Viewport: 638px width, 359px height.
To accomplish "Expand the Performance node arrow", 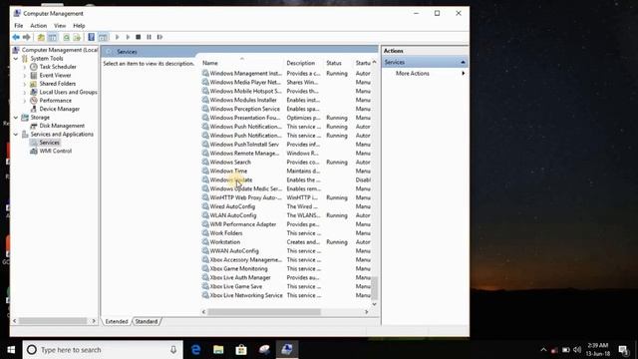I will coord(25,101).
